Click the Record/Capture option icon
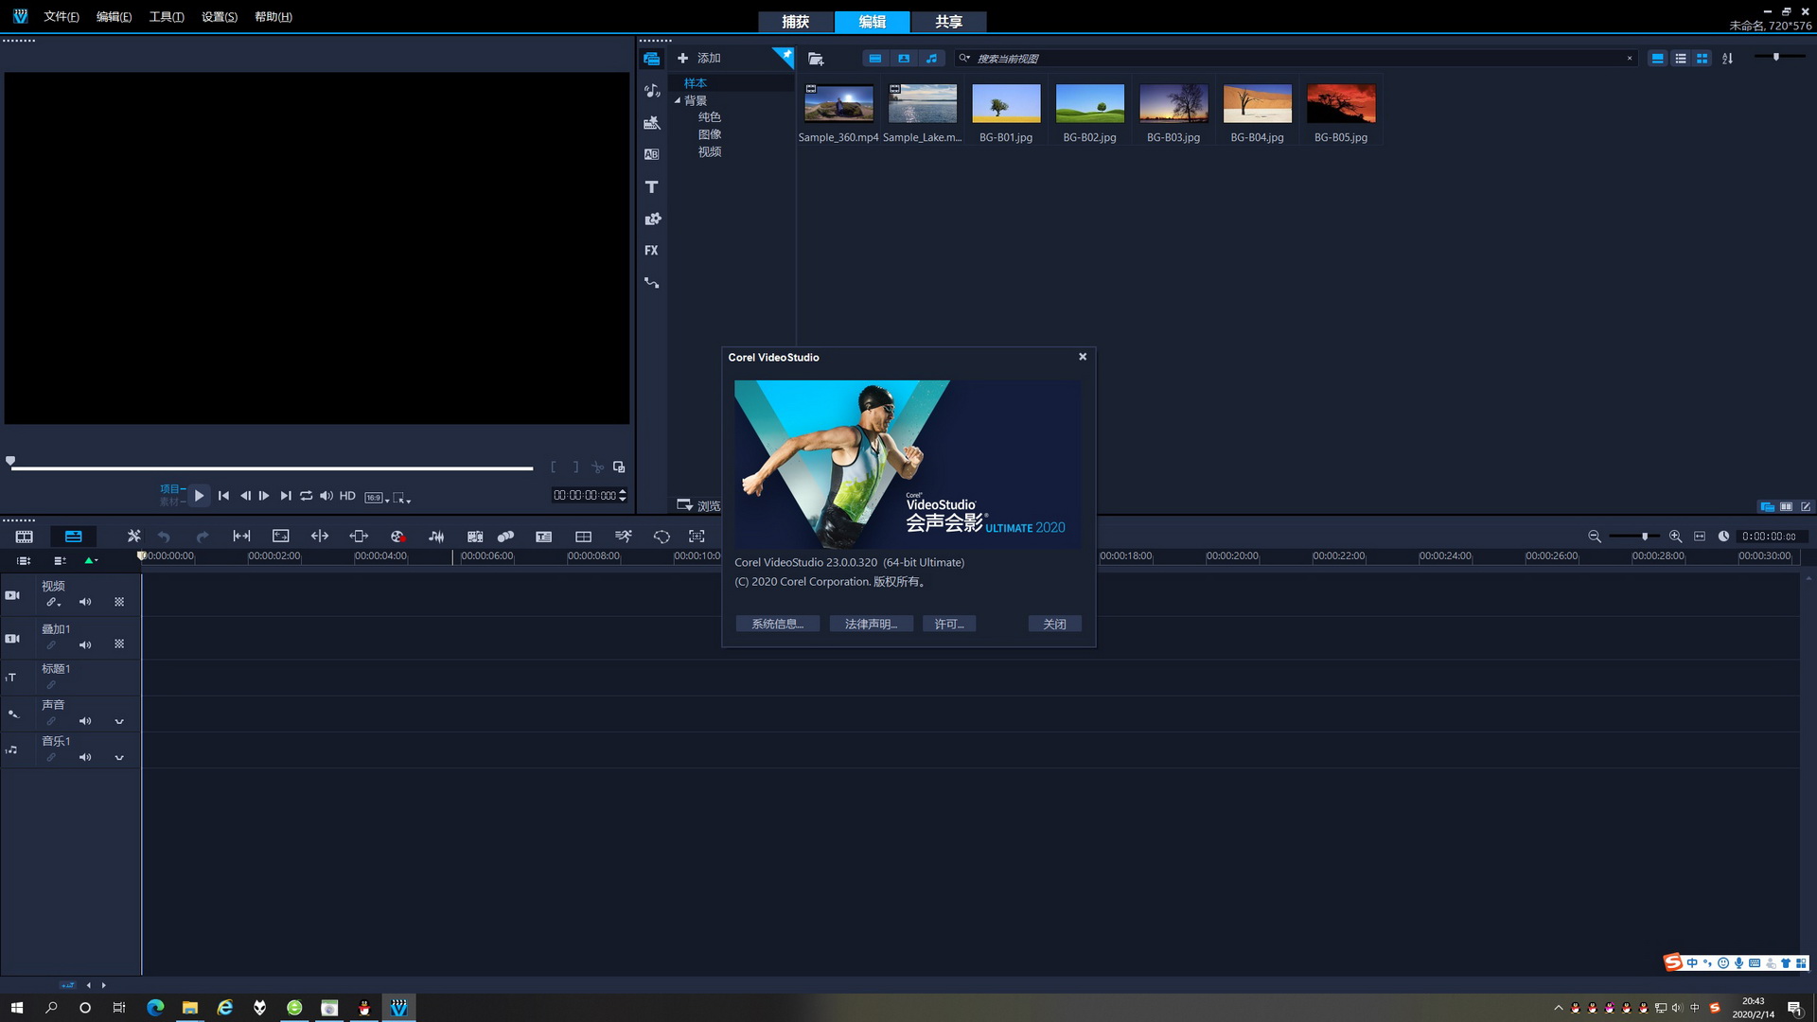The width and height of the screenshot is (1817, 1022). pyautogui.click(x=397, y=537)
